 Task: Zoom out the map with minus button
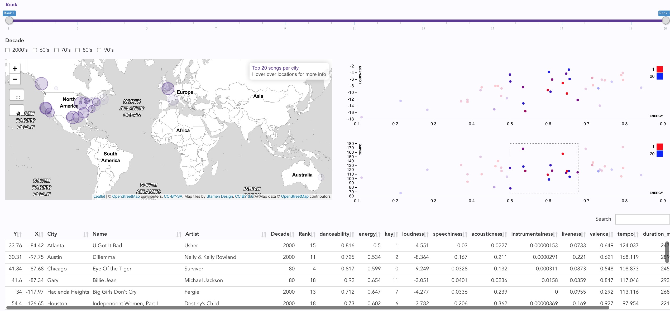[15, 79]
